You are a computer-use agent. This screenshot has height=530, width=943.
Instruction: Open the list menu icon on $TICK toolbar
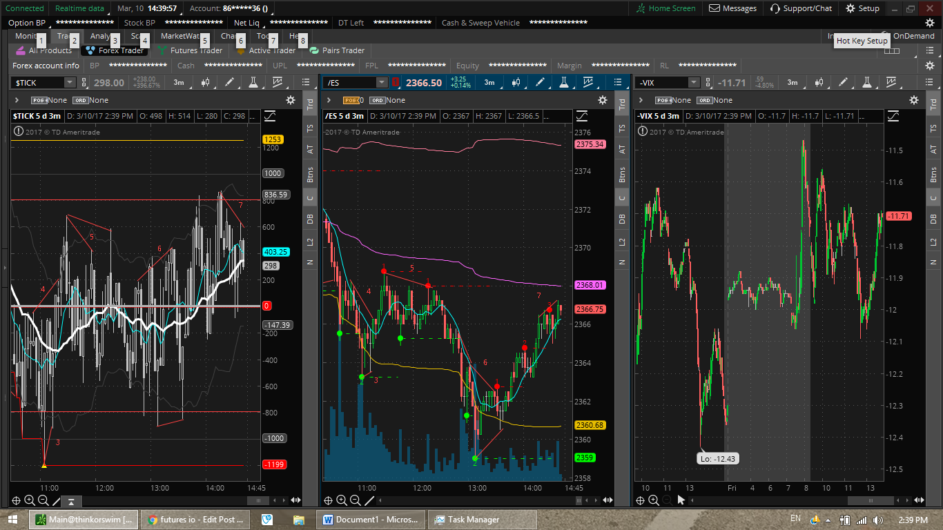pos(306,83)
